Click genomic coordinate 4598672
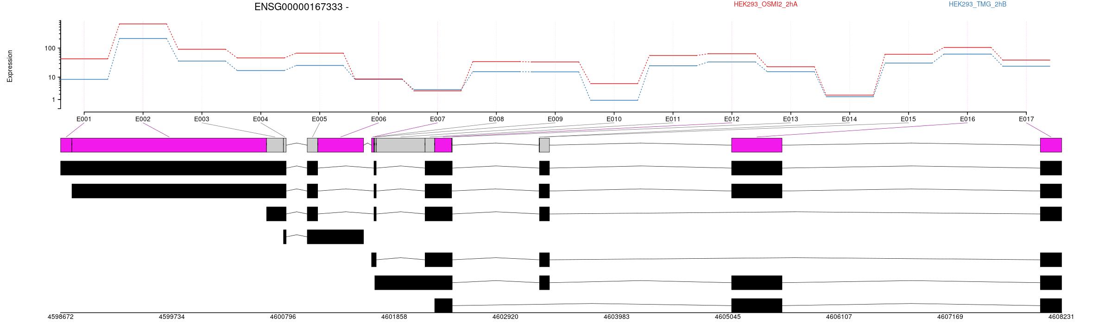The height and width of the screenshot is (324, 1112). point(61,317)
